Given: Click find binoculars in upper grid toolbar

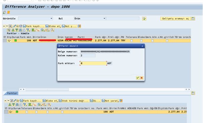Looking at the screenshot, I should pos(20,30).
